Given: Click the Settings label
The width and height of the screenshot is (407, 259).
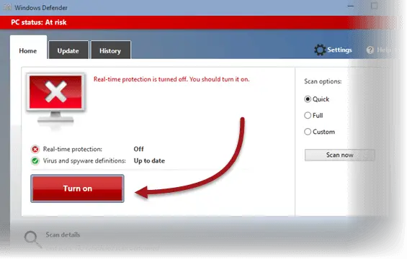Looking at the screenshot, I should tap(339, 50).
